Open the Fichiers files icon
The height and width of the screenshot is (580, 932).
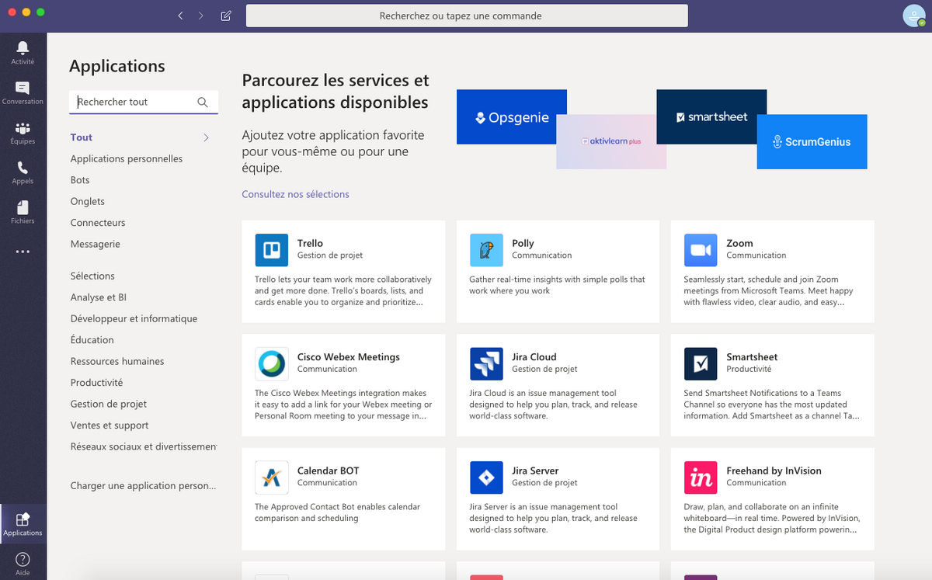[x=23, y=207]
